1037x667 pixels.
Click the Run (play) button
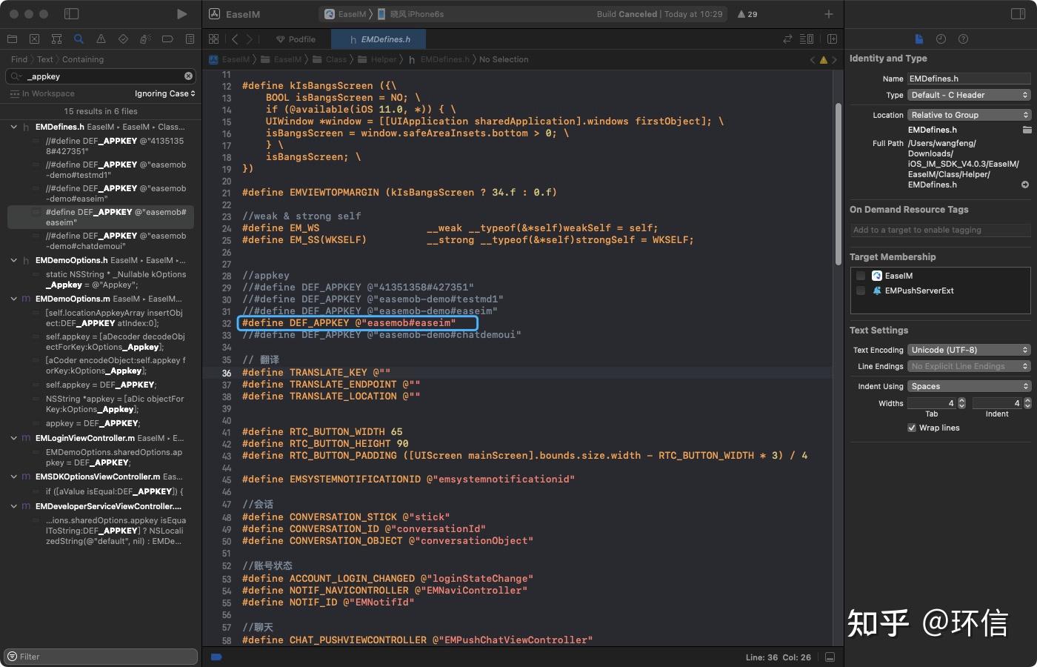pyautogui.click(x=181, y=14)
